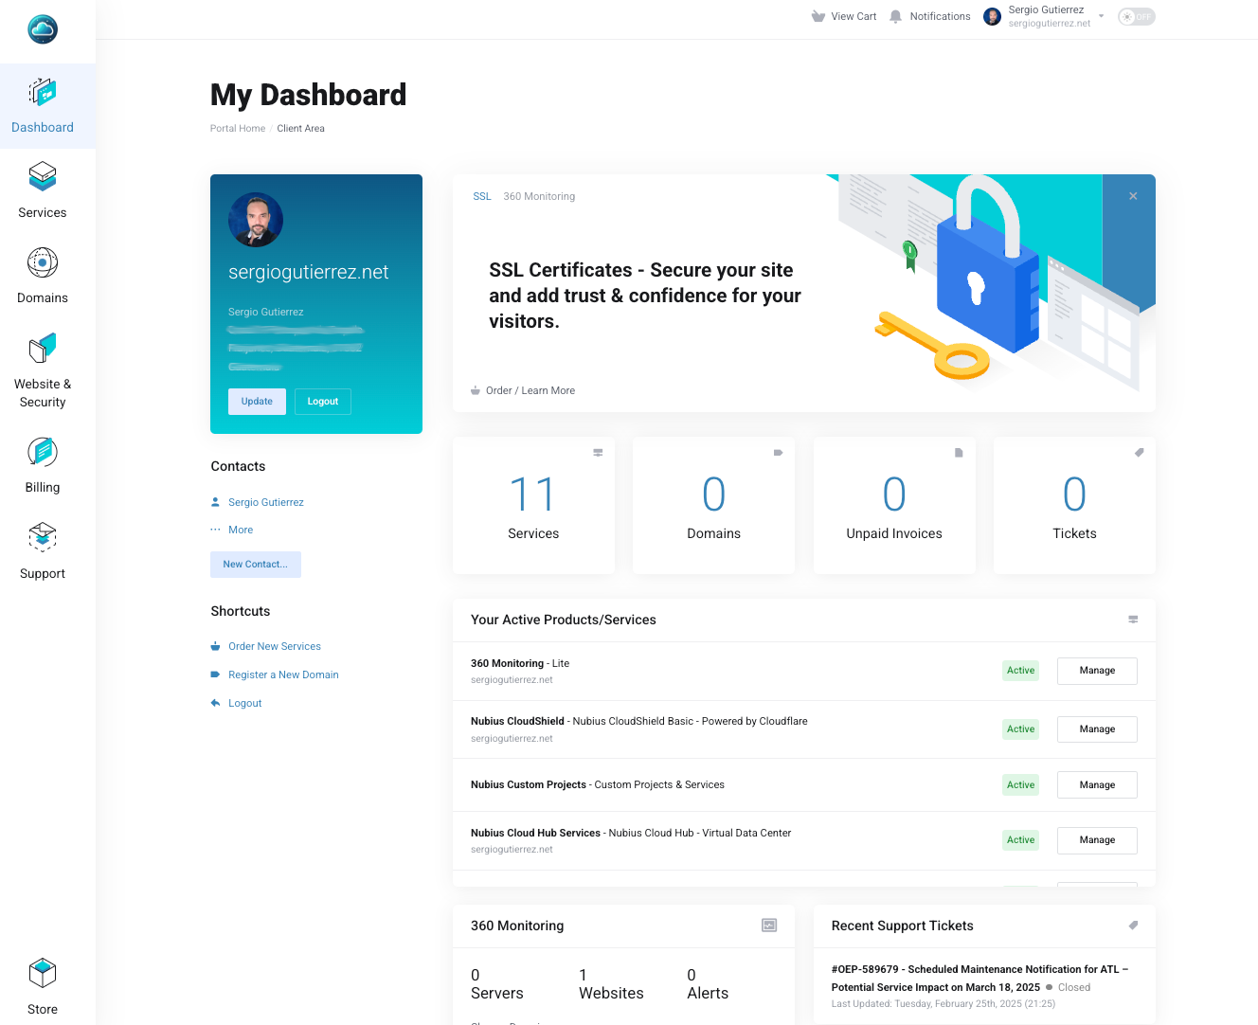
Task: Close the SSL promo banner
Action: pyautogui.click(x=1133, y=196)
